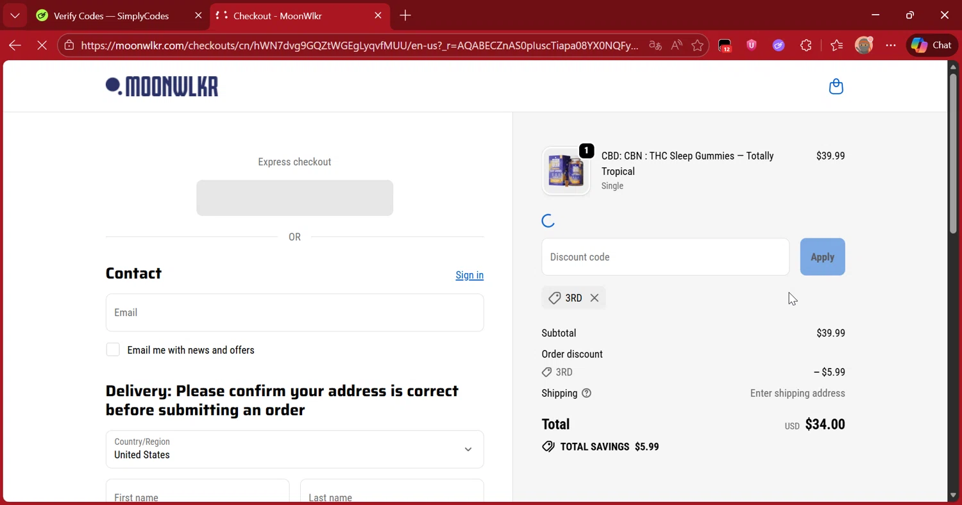Open the Favorites list

(836, 45)
